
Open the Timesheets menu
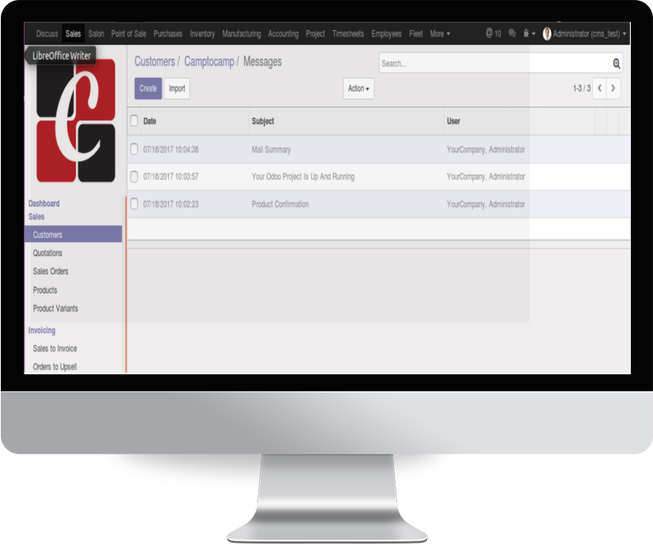tap(348, 34)
